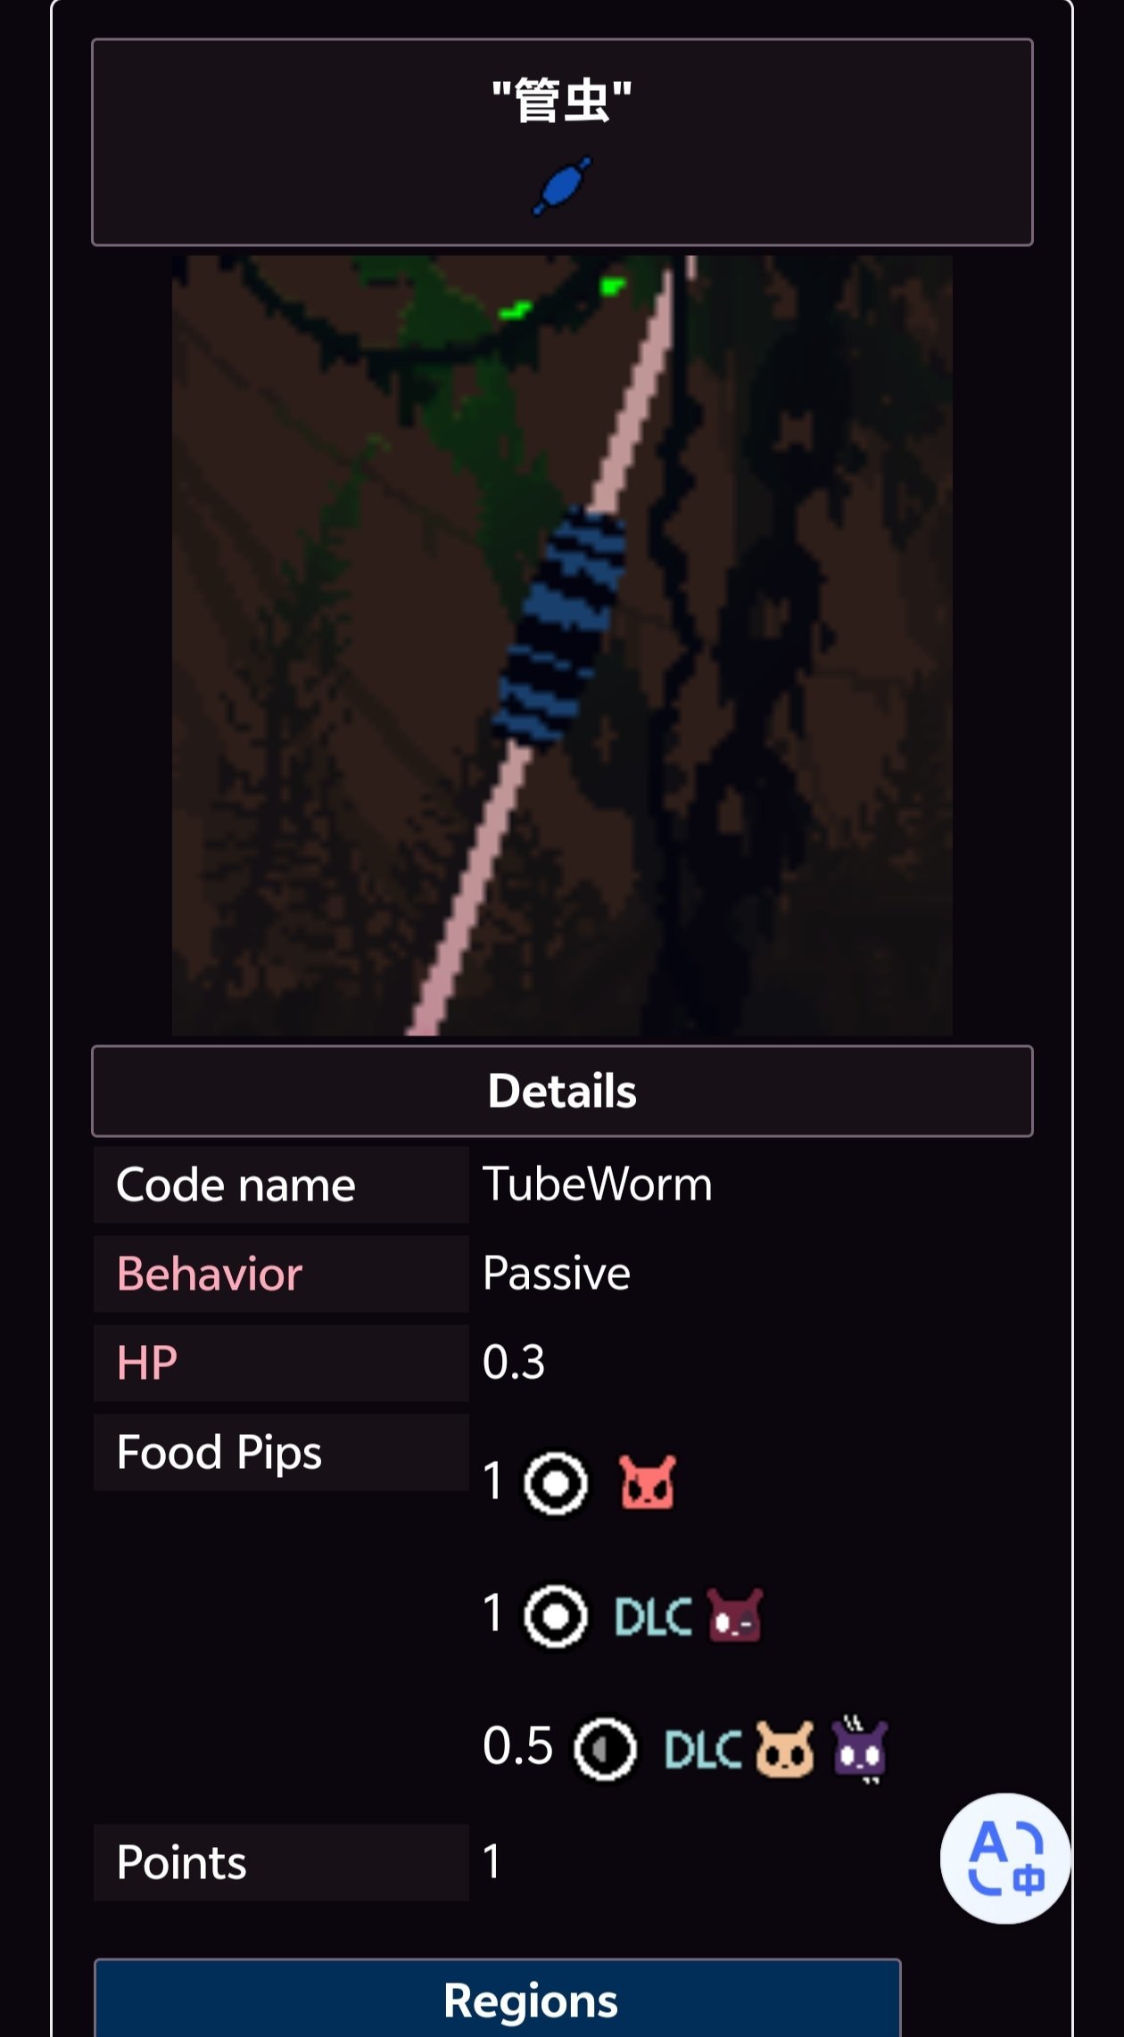
Task: Tap the DLC label next to the Artificer icon
Action: tap(654, 1616)
